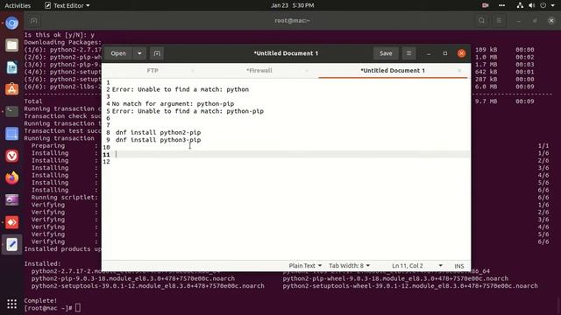Launch Firefox from the dock

[11, 178]
